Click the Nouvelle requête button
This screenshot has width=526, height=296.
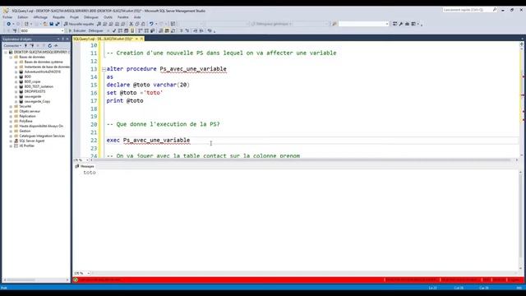(79, 24)
